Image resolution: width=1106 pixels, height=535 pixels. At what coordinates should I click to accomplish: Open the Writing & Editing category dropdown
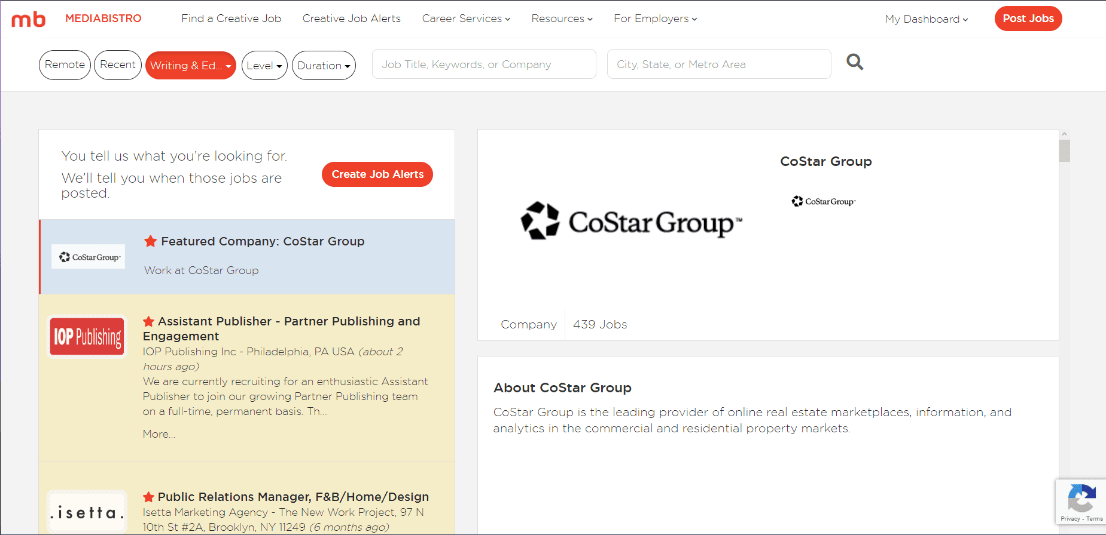[190, 66]
